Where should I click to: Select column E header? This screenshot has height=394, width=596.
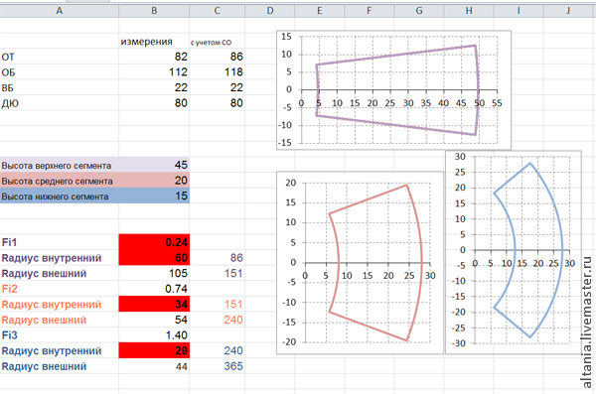tap(319, 11)
